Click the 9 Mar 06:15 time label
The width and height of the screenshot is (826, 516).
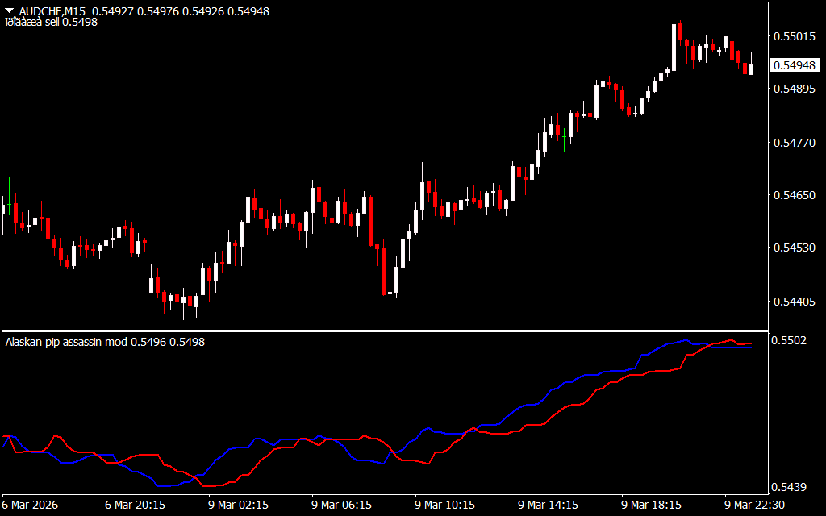pos(342,506)
